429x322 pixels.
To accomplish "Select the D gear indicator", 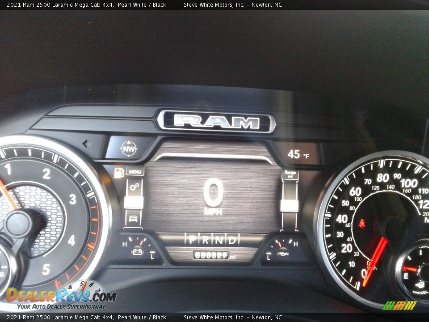I will pyautogui.click(x=232, y=240).
